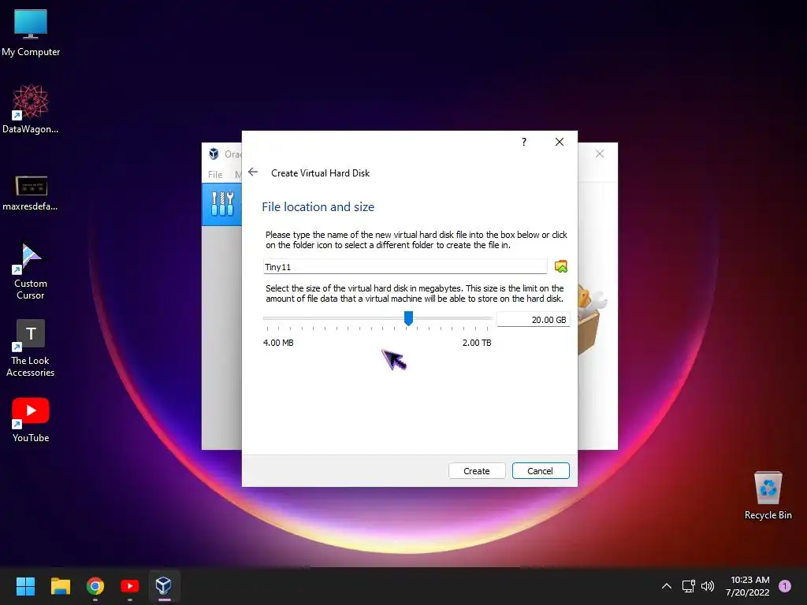Open the File menu in VirtualBox window
The image size is (807, 605).
215,174
